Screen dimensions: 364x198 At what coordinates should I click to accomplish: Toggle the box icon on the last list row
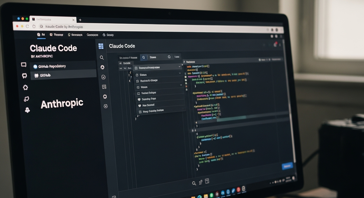click(140, 112)
